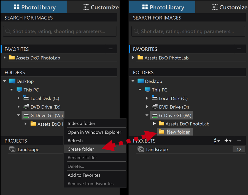248x195 pixels.
Task: Click Assets DxO PhotoLab folder icon under right Favorites
Action: pos(140,57)
